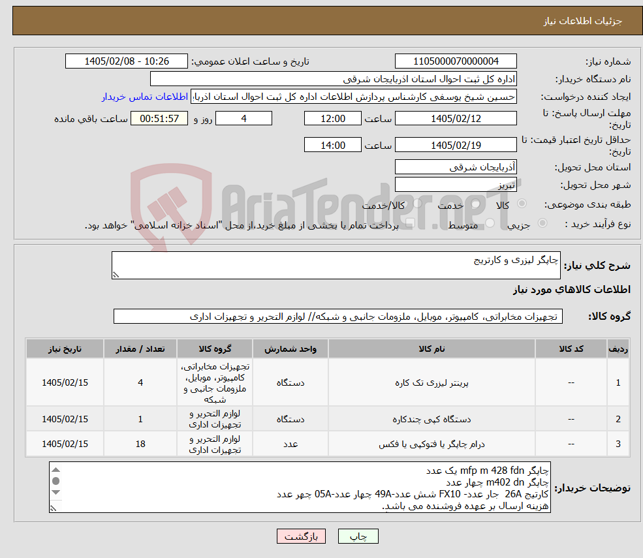Click the کد کالا column header
Image resolution: width=643 pixels, height=558 pixels.
(x=571, y=349)
